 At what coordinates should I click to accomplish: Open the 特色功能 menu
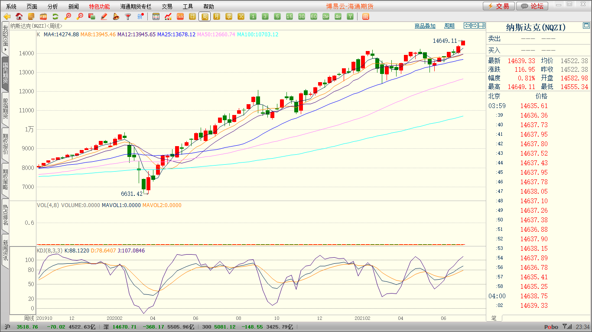click(x=99, y=6)
